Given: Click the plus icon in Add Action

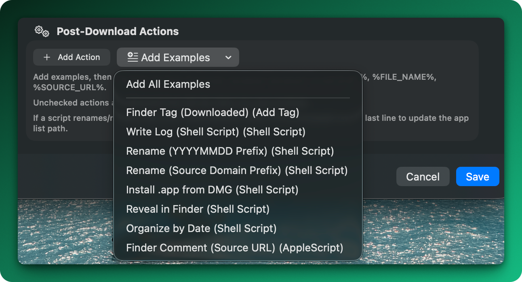Looking at the screenshot, I should tap(47, 57).
